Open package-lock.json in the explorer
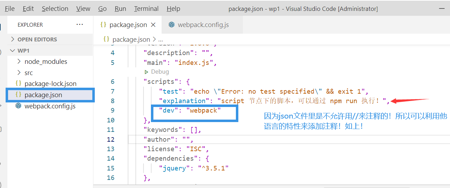This screenshot has width=450, height=188. [x=51, y=83]
